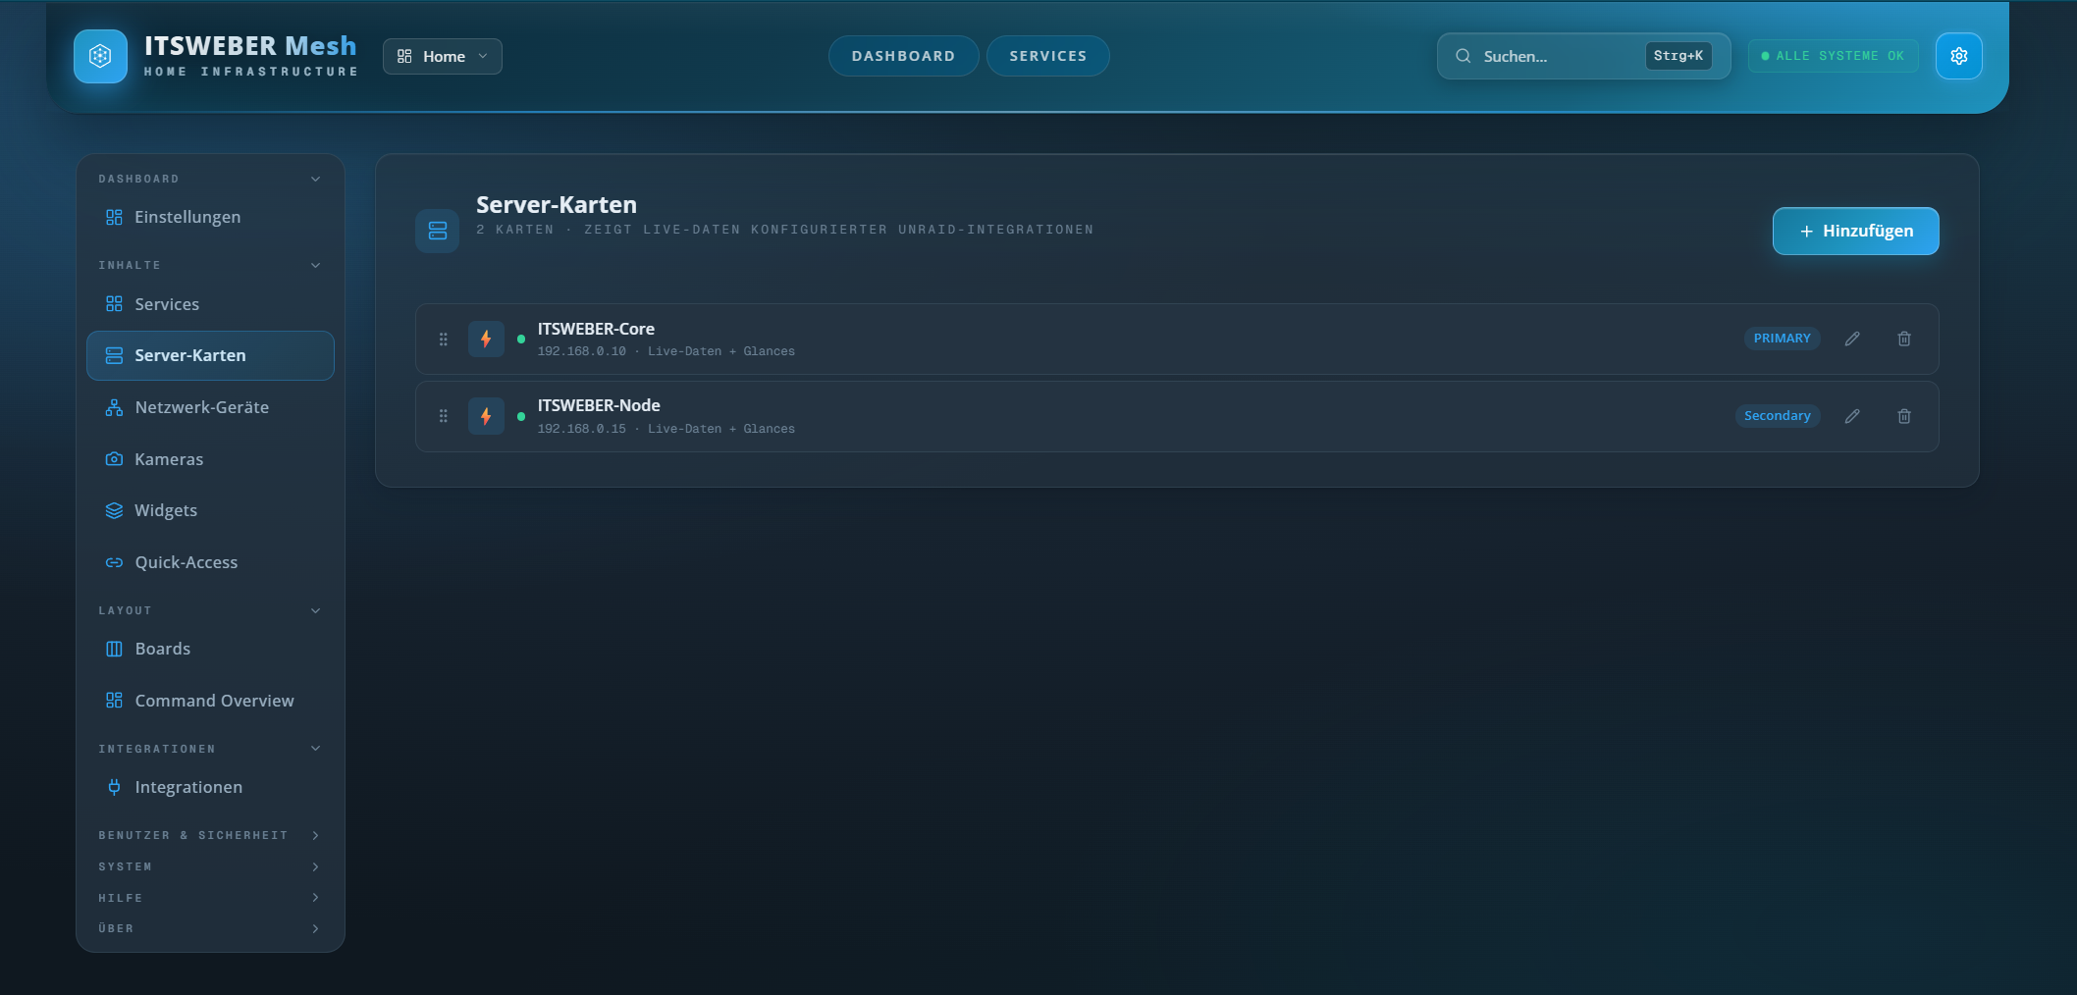Screen dimensions: 2077x995
Task: Open Widgets in the sidebar
Action: pyautogui.click(x=210, y=510)
